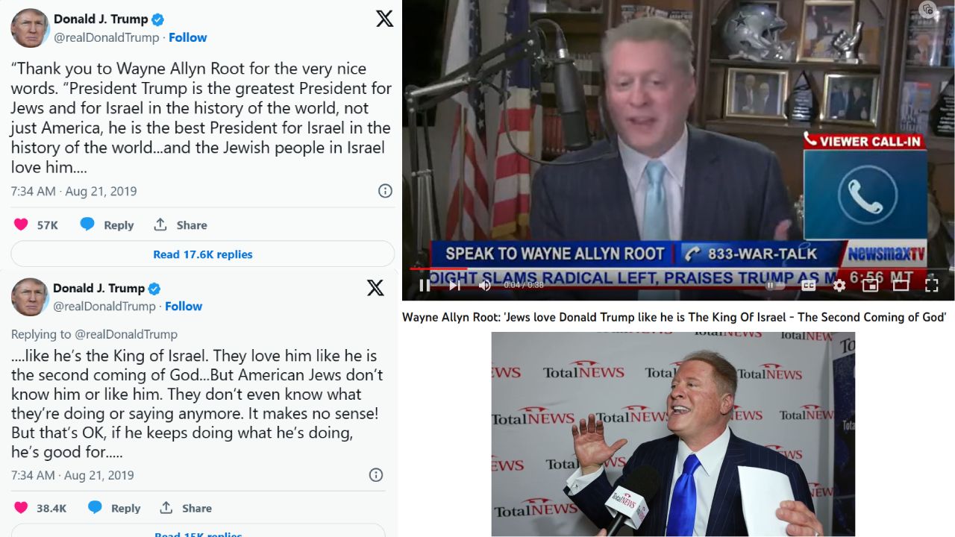Open the video settings gear
Viewport: 955px width, 537px height.
pos(839,286)
